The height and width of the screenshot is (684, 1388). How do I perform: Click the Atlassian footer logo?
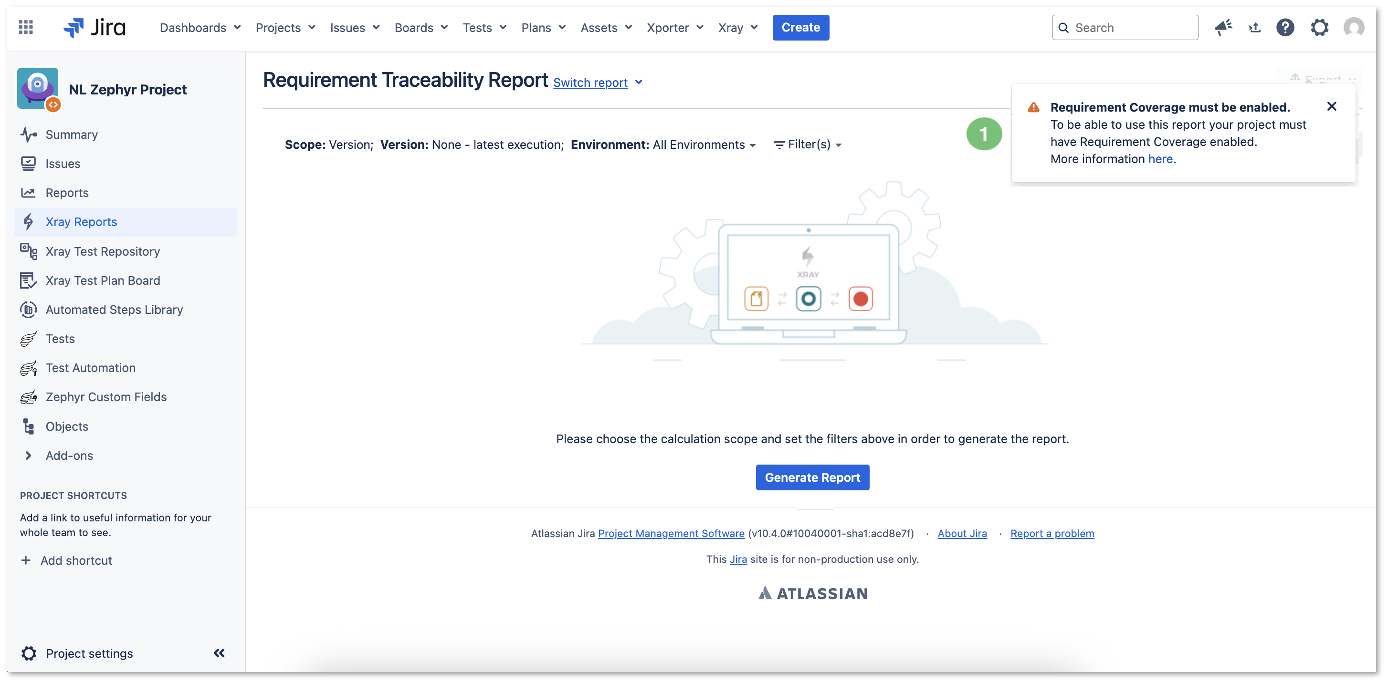[812, 593]
